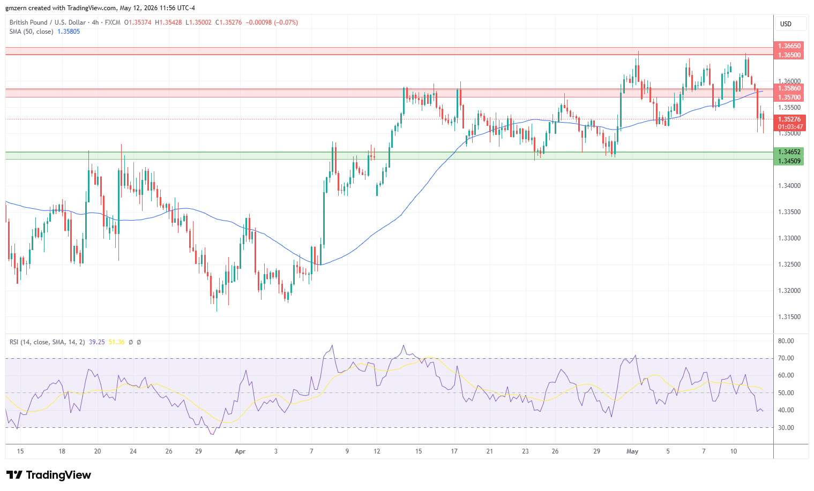This screenshot has height=491, width=814.
Task: Click the 1.36500 red price label
Action: 789,55
